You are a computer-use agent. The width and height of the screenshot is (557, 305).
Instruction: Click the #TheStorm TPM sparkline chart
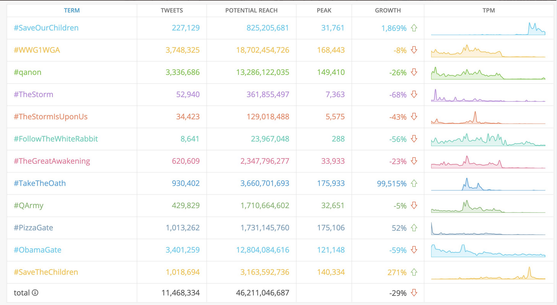point(488,95)
